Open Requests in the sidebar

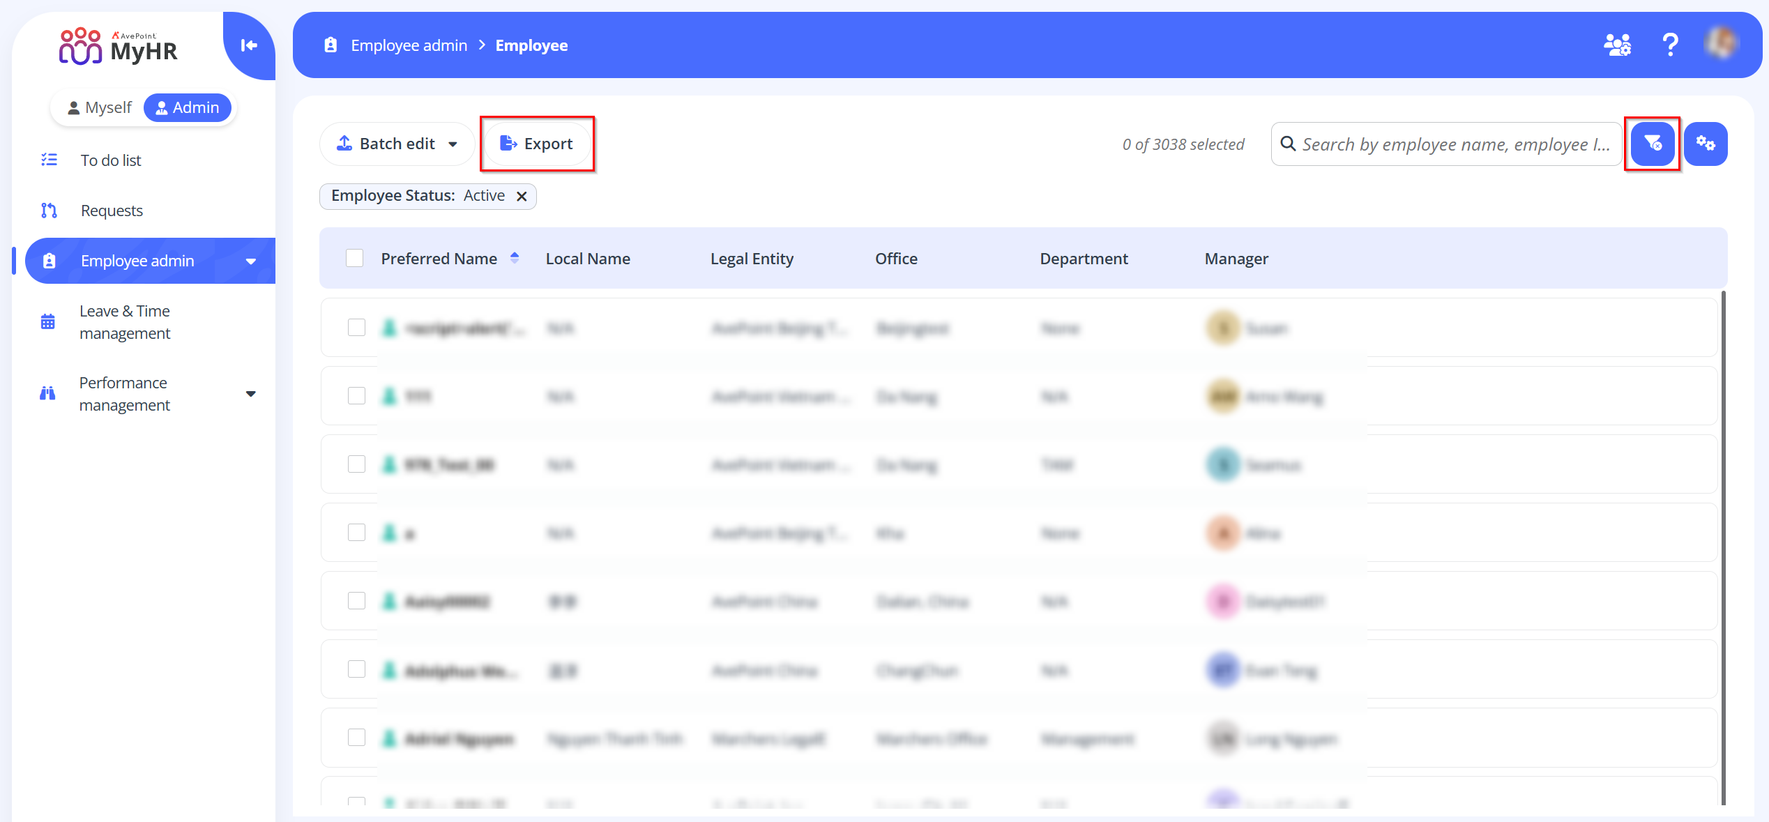(112, 211)
